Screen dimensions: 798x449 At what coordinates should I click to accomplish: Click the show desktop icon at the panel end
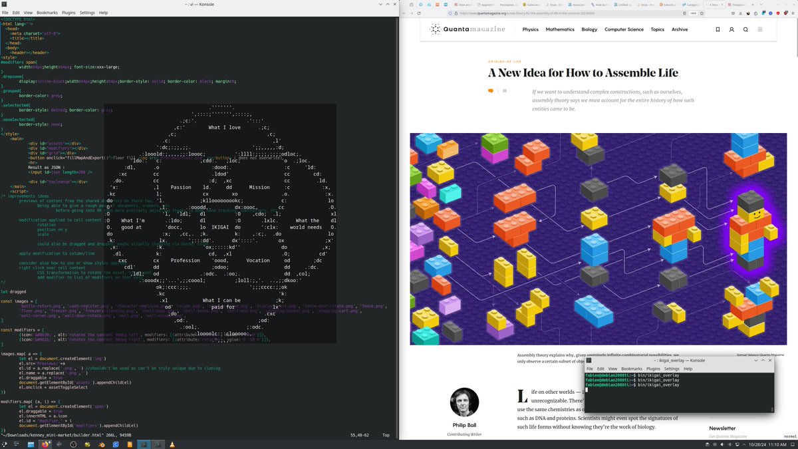792,444
